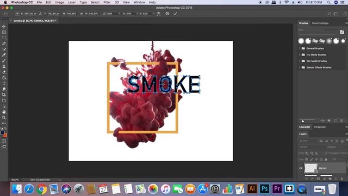Expand the Wet Media Brushes folder

300,61
